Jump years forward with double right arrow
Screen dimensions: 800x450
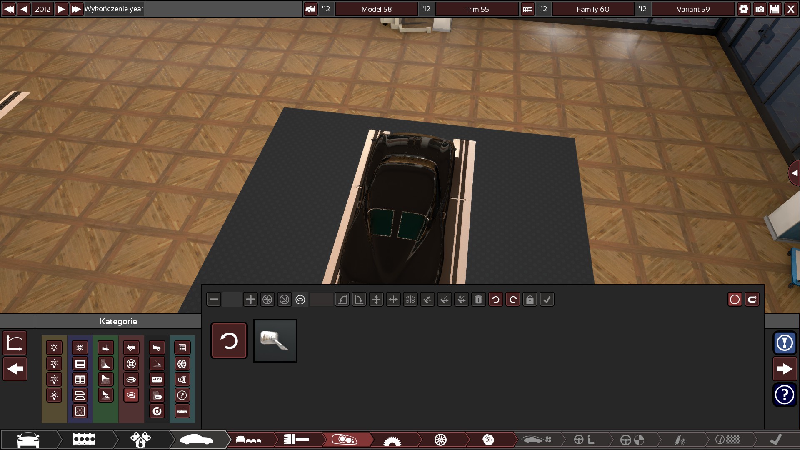76,9
